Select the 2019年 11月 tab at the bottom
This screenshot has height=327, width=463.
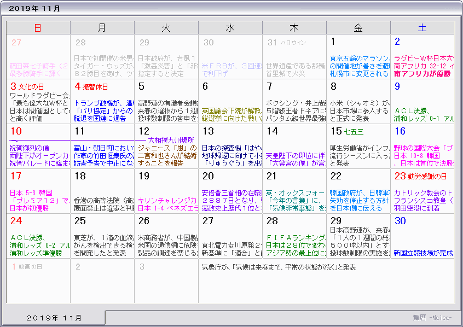point(55,318)
